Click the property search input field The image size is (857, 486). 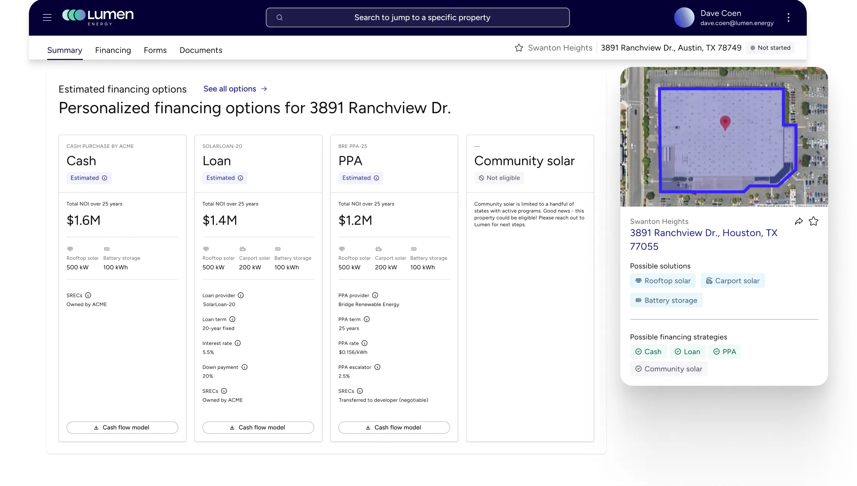pyautogui.click(x=417, y=17)
